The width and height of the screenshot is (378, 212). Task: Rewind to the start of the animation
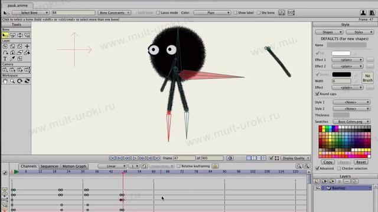[112, 158]
